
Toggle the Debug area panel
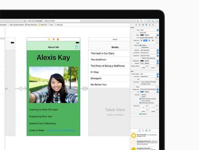[x=153, y=21]
